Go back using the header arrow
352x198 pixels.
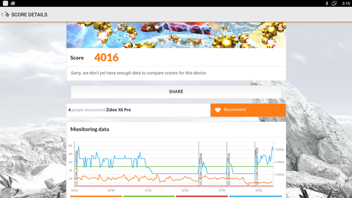[x=2, y=15]
